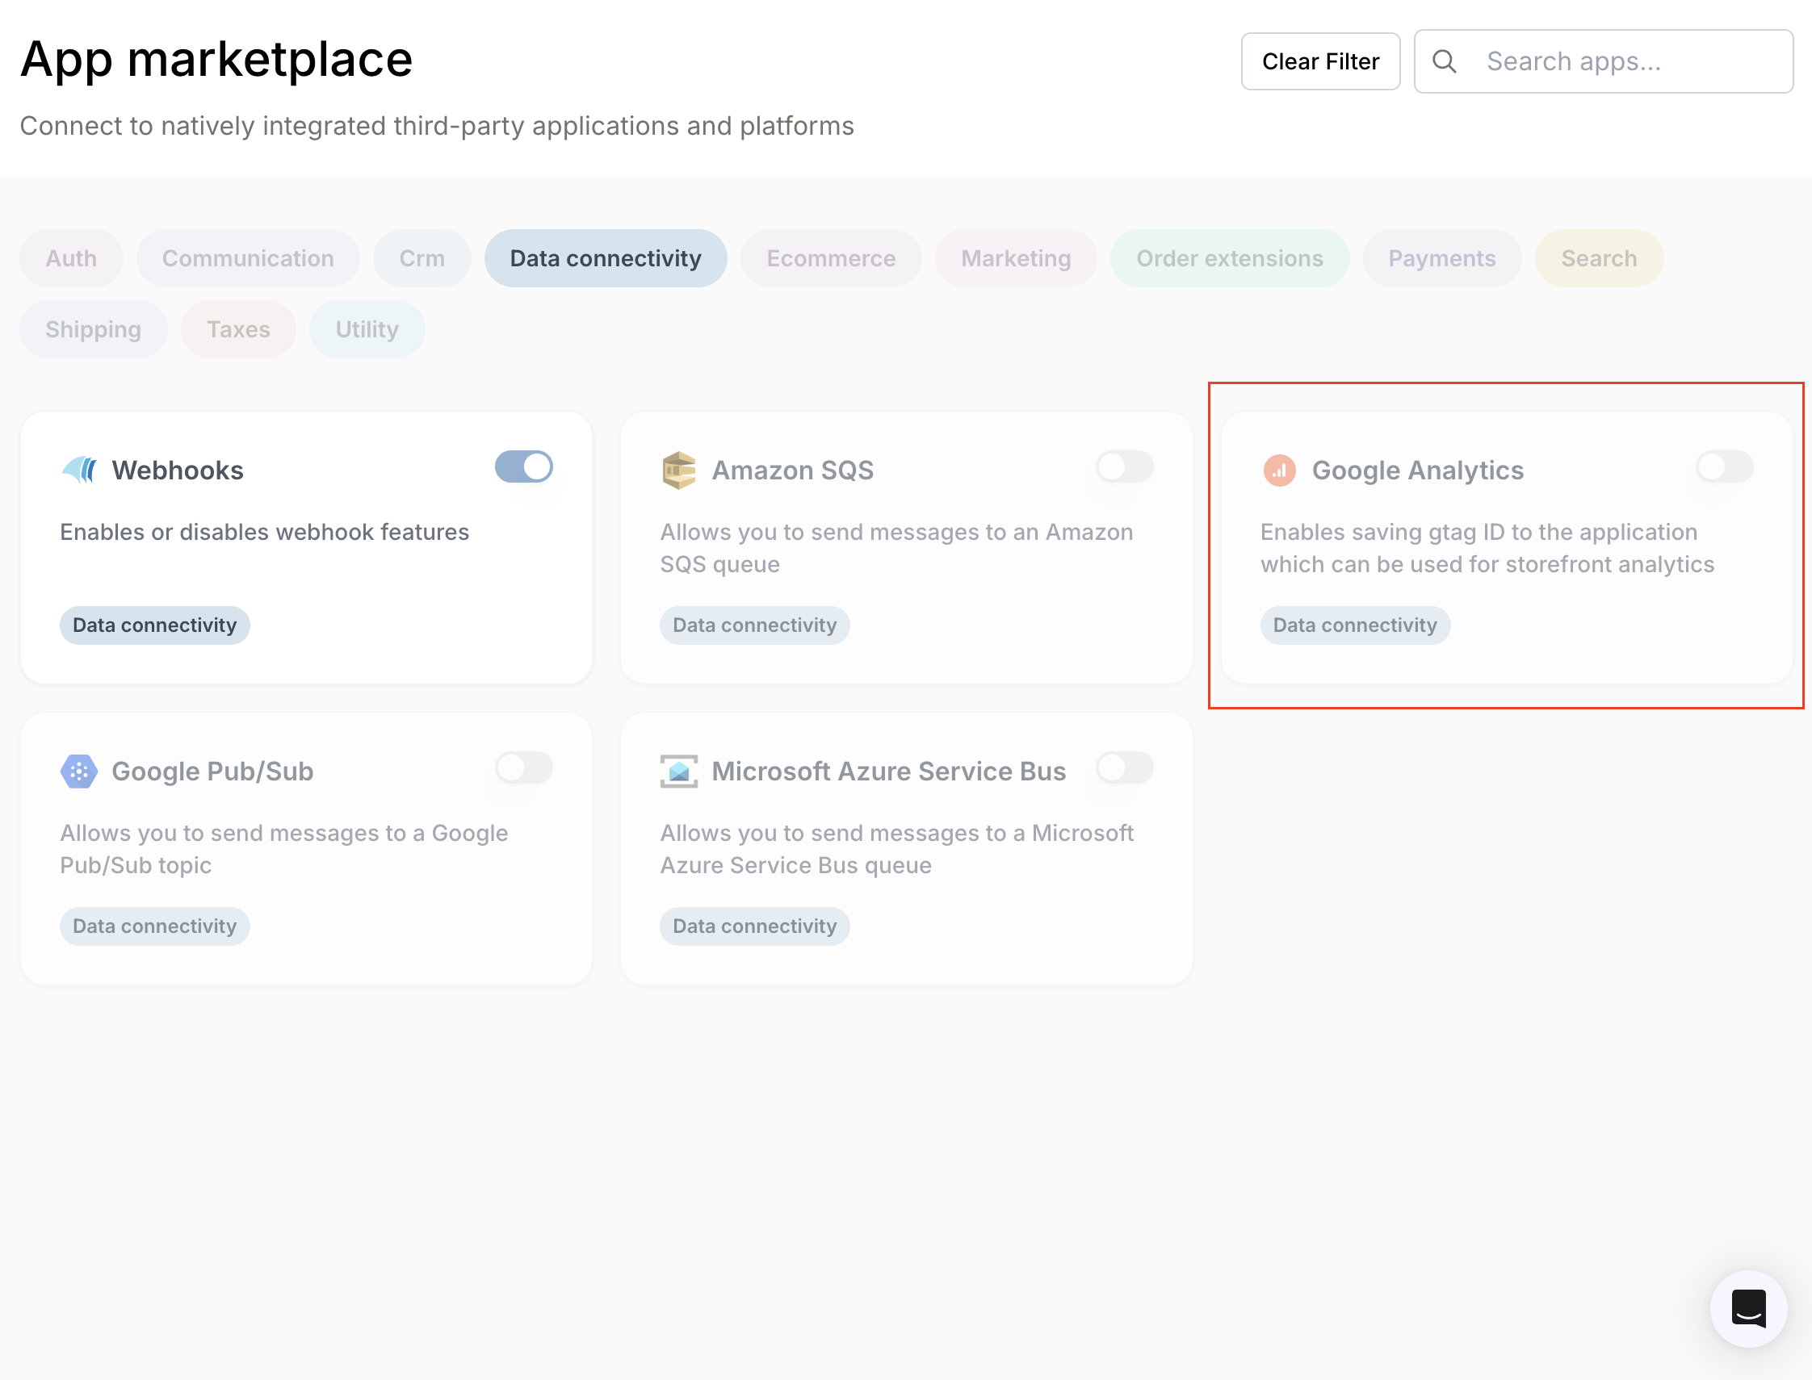The image size is (1812, 1380).
Task: Click the Microsoft Azure Service Bus icon
Action: (679, 770)
